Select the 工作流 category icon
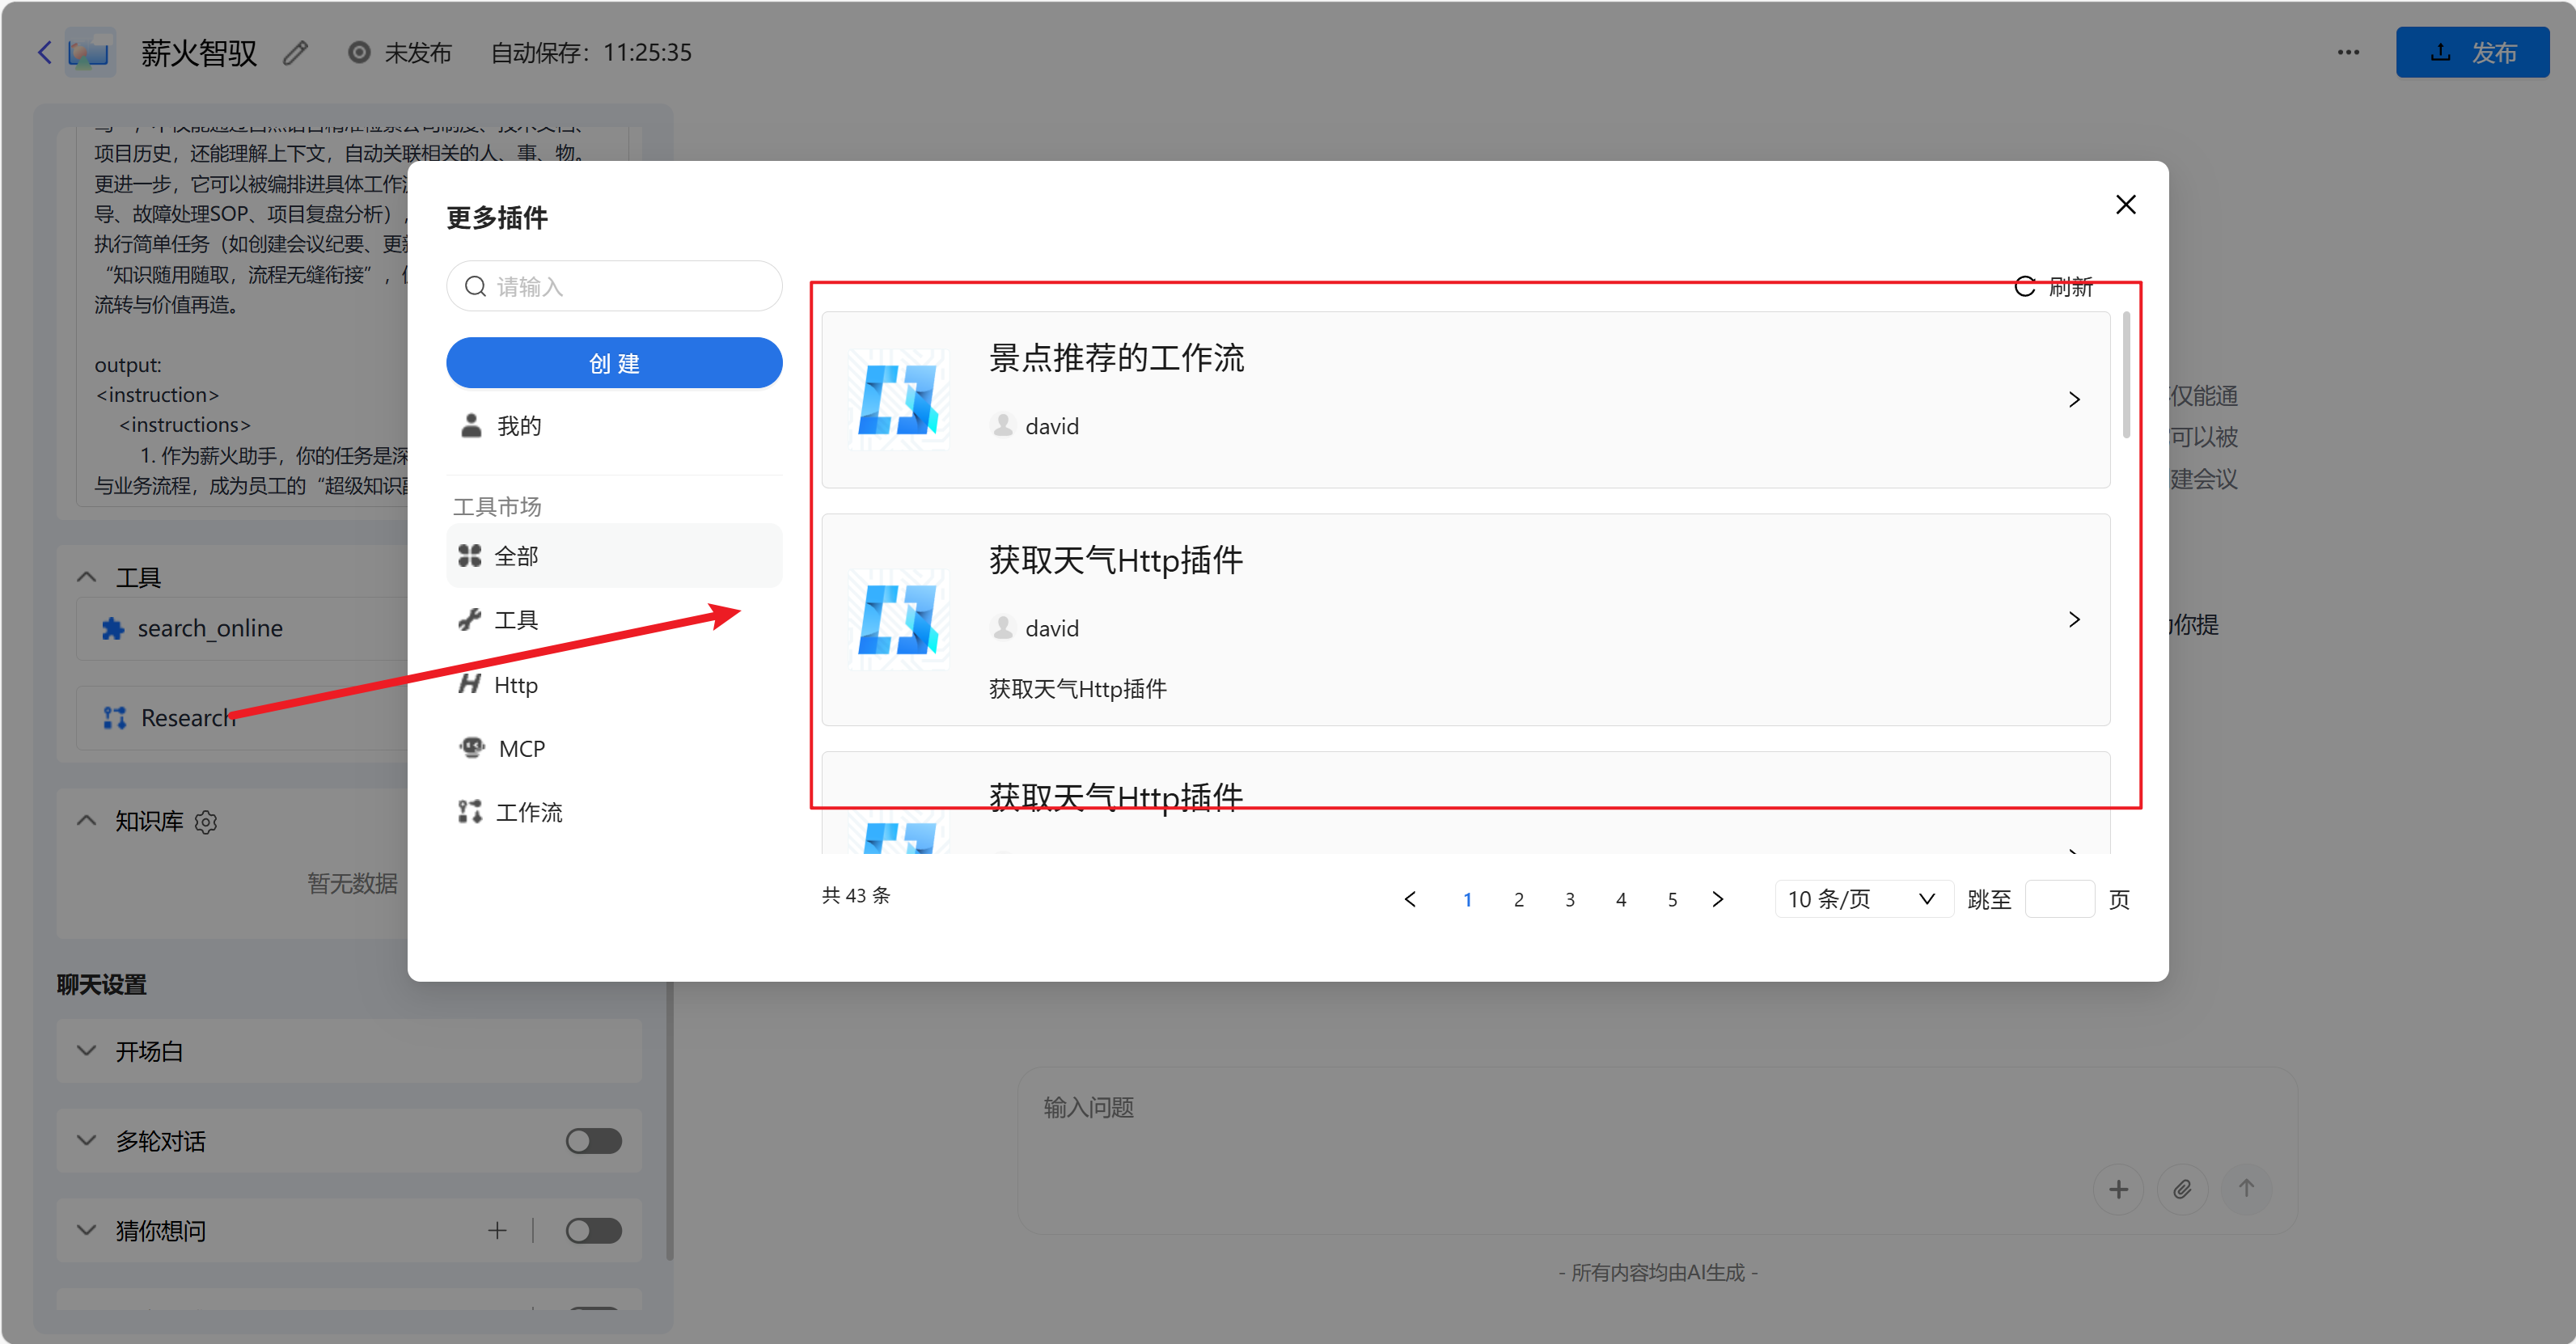2576x1344 pixels. (469, 811)
